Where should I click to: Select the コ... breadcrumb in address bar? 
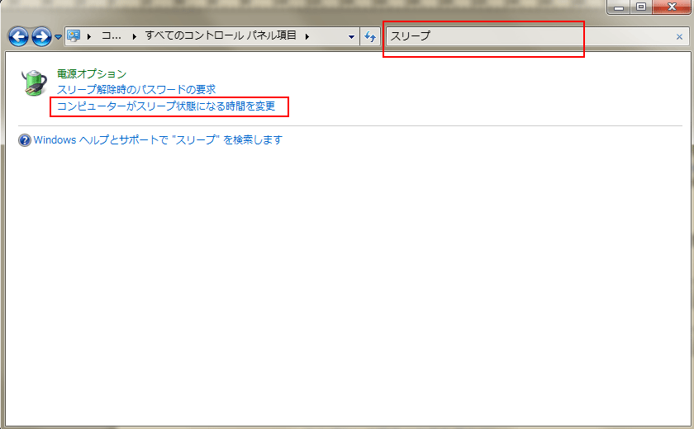112,36
